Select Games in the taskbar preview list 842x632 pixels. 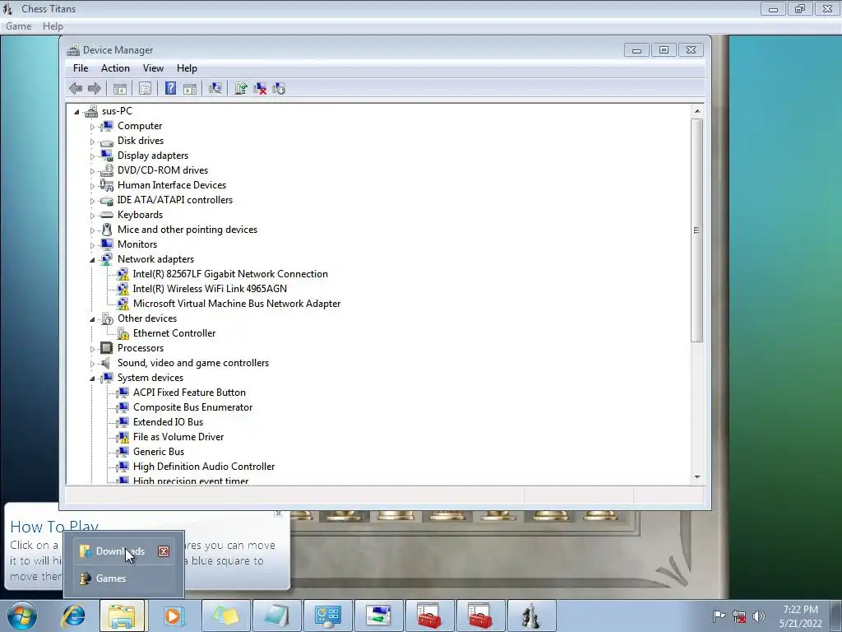(x=125, y=579)
